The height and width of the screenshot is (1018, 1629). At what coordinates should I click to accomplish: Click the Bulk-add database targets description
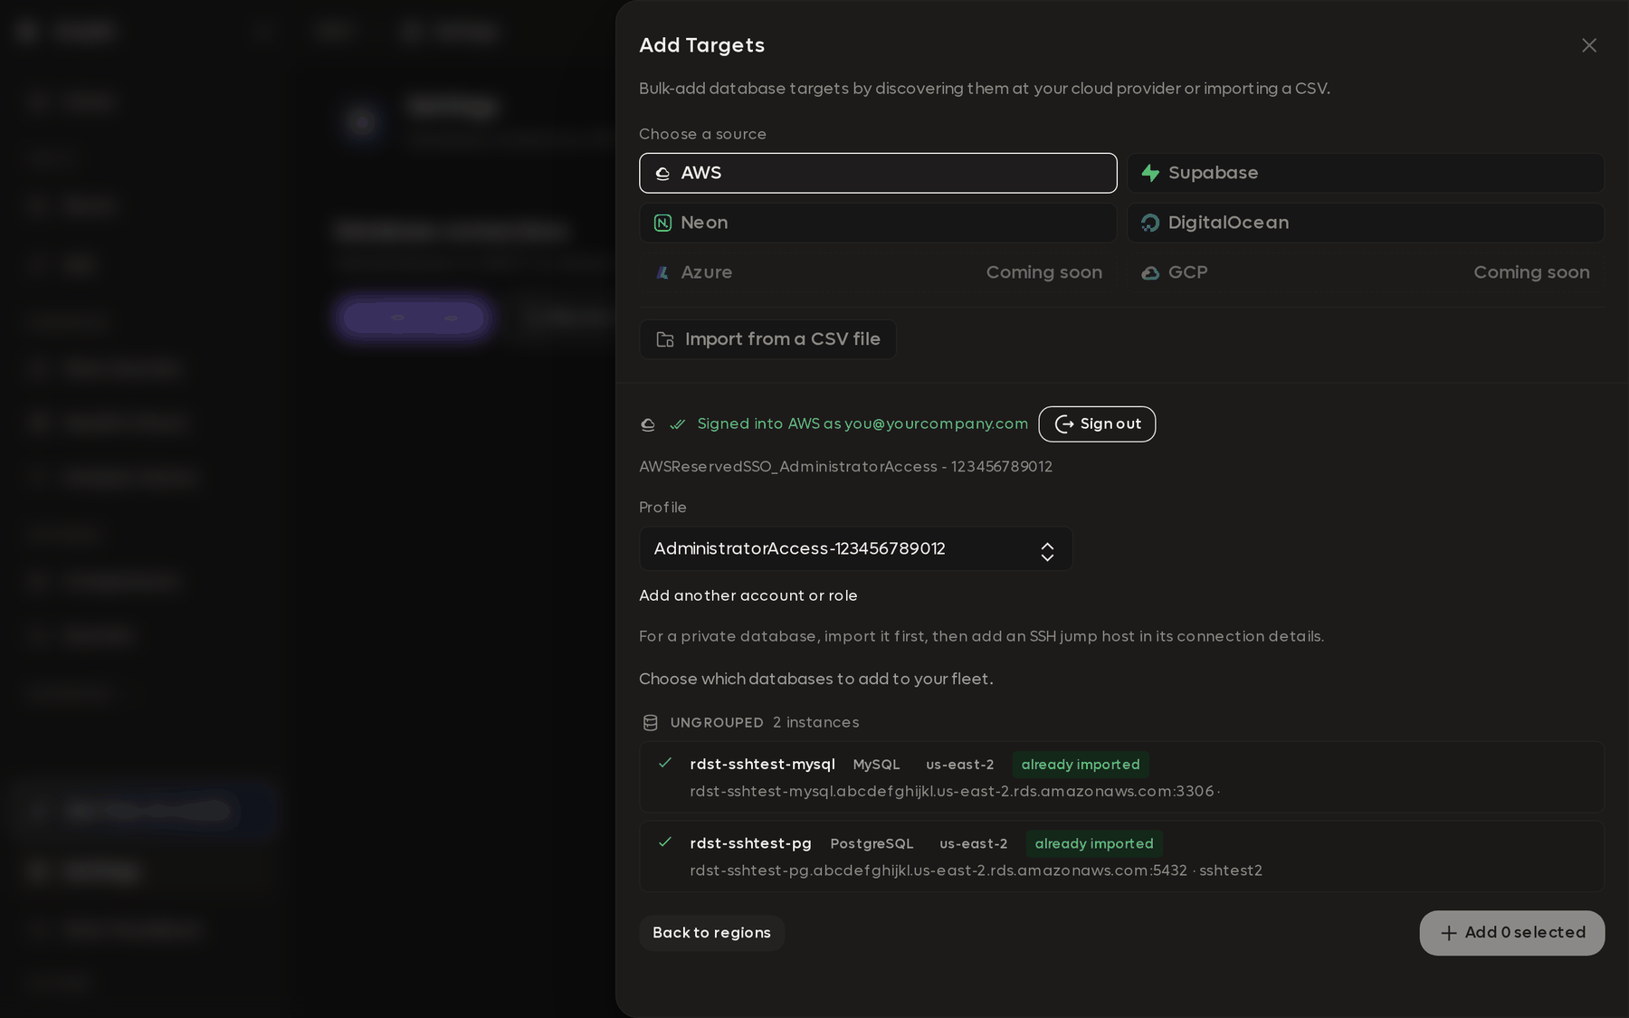tap(985, 89)
